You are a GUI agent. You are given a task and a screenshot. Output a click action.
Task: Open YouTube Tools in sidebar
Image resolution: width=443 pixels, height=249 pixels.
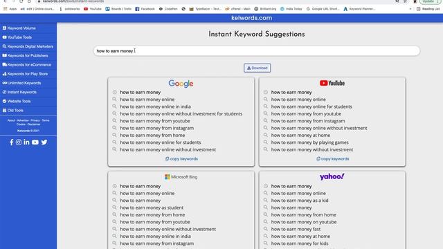pos(17,37)
